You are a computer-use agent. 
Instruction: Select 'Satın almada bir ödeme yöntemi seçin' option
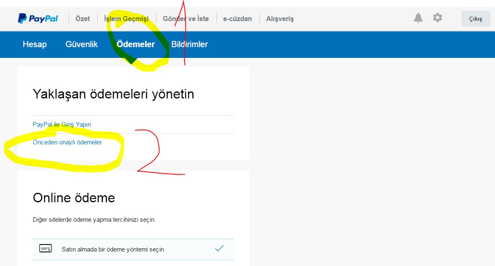point(113,249)
